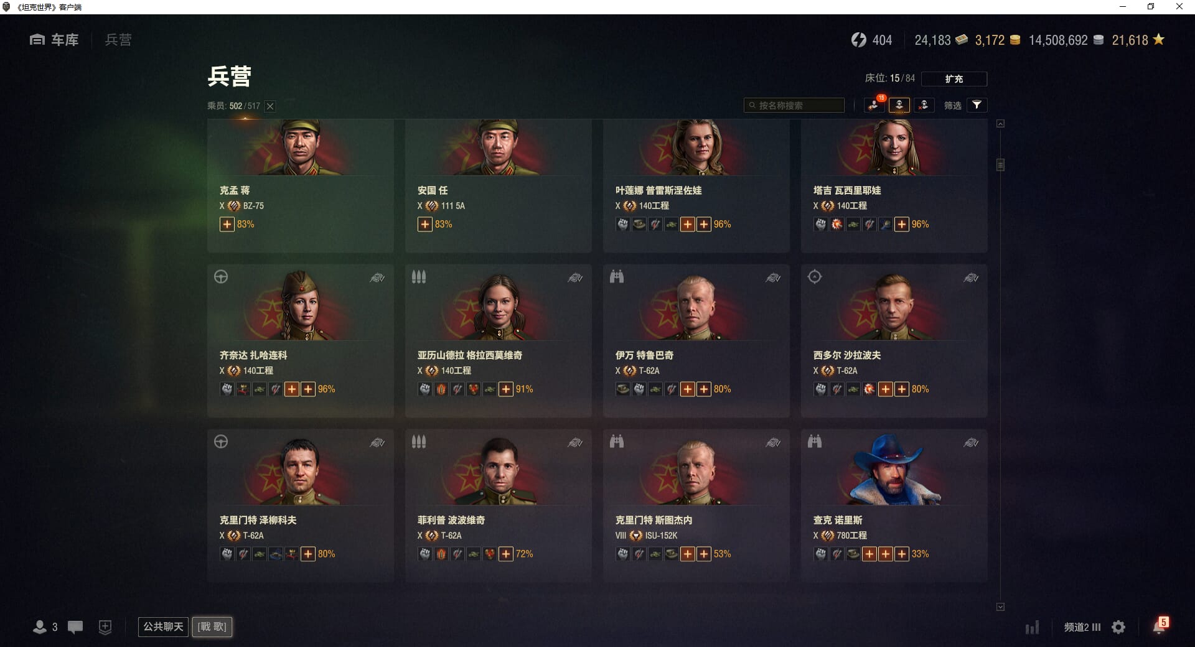Click the first plus perk slot for 克孟 蒋
The width and height of the screenshot is (1195, 647).
coord(227,225)
